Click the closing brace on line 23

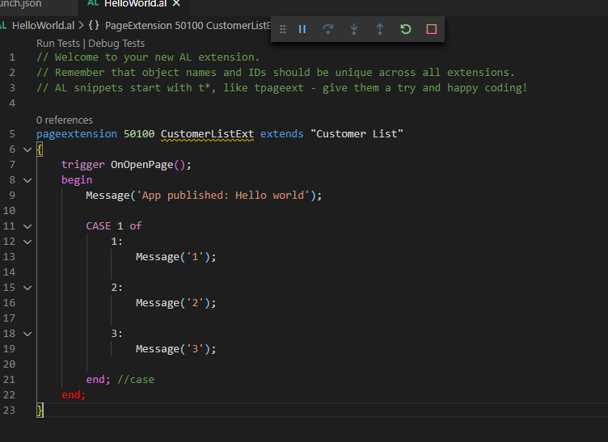coord(40,410)
